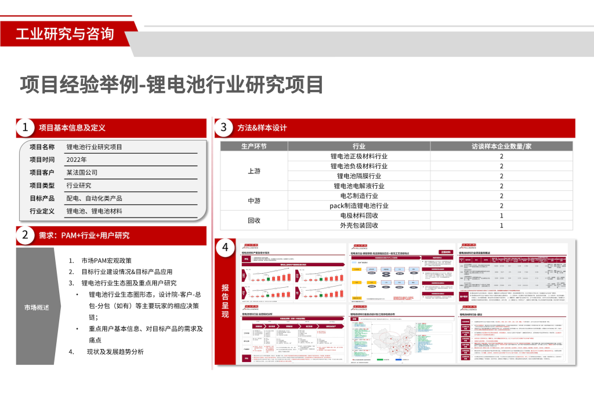Select the 目标产品 label
Image resolution: width=594 pixels, height=420 pixels.
[42, 198]
